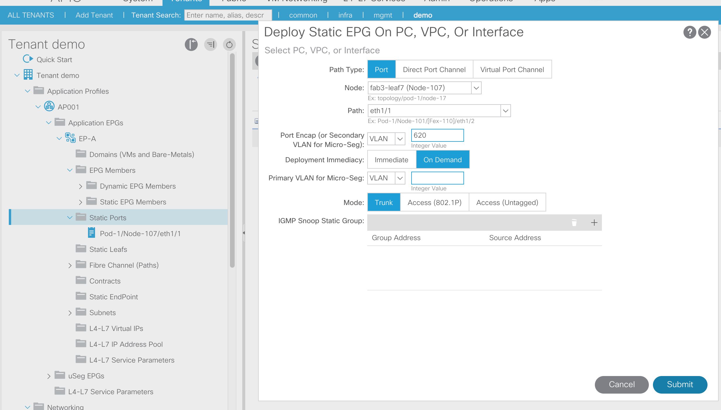Open the Node dropdown list
This screenshot has width=721, height=410.
(x=476, y=88)
